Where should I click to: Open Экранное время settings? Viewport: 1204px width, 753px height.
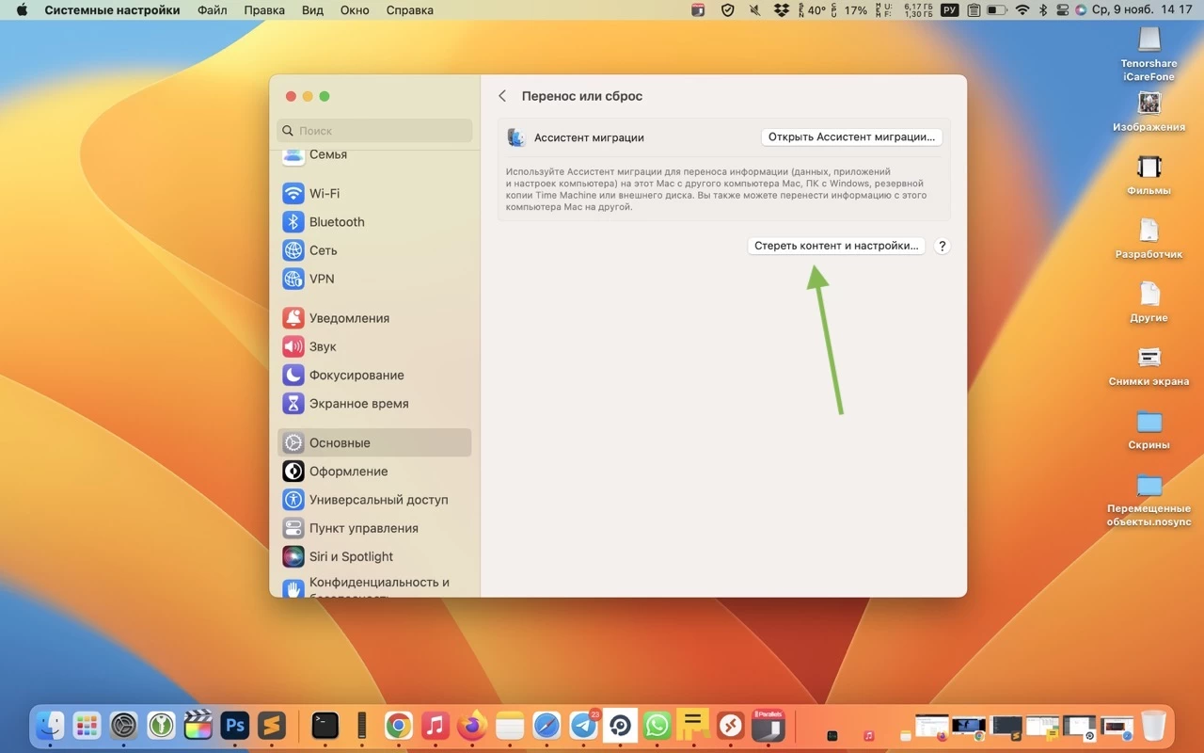(359, 403)
